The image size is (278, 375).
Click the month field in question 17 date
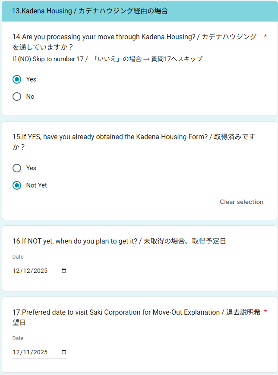coord(17,352)
